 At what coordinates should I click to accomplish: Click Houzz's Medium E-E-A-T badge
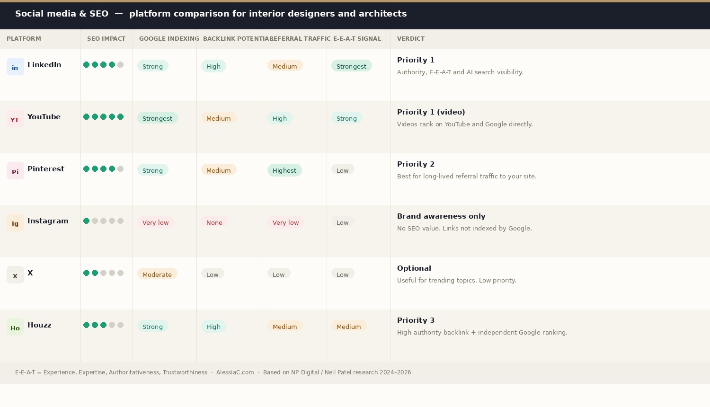point(349,327)
